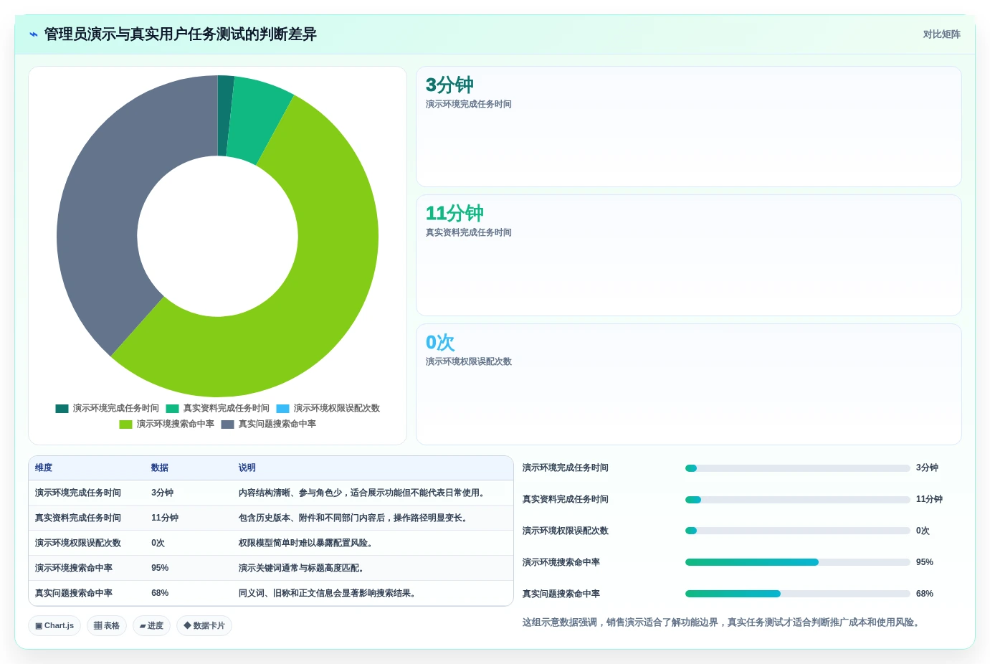
Task: Click the slate gray legend color box
Action: tap(227, 425)
